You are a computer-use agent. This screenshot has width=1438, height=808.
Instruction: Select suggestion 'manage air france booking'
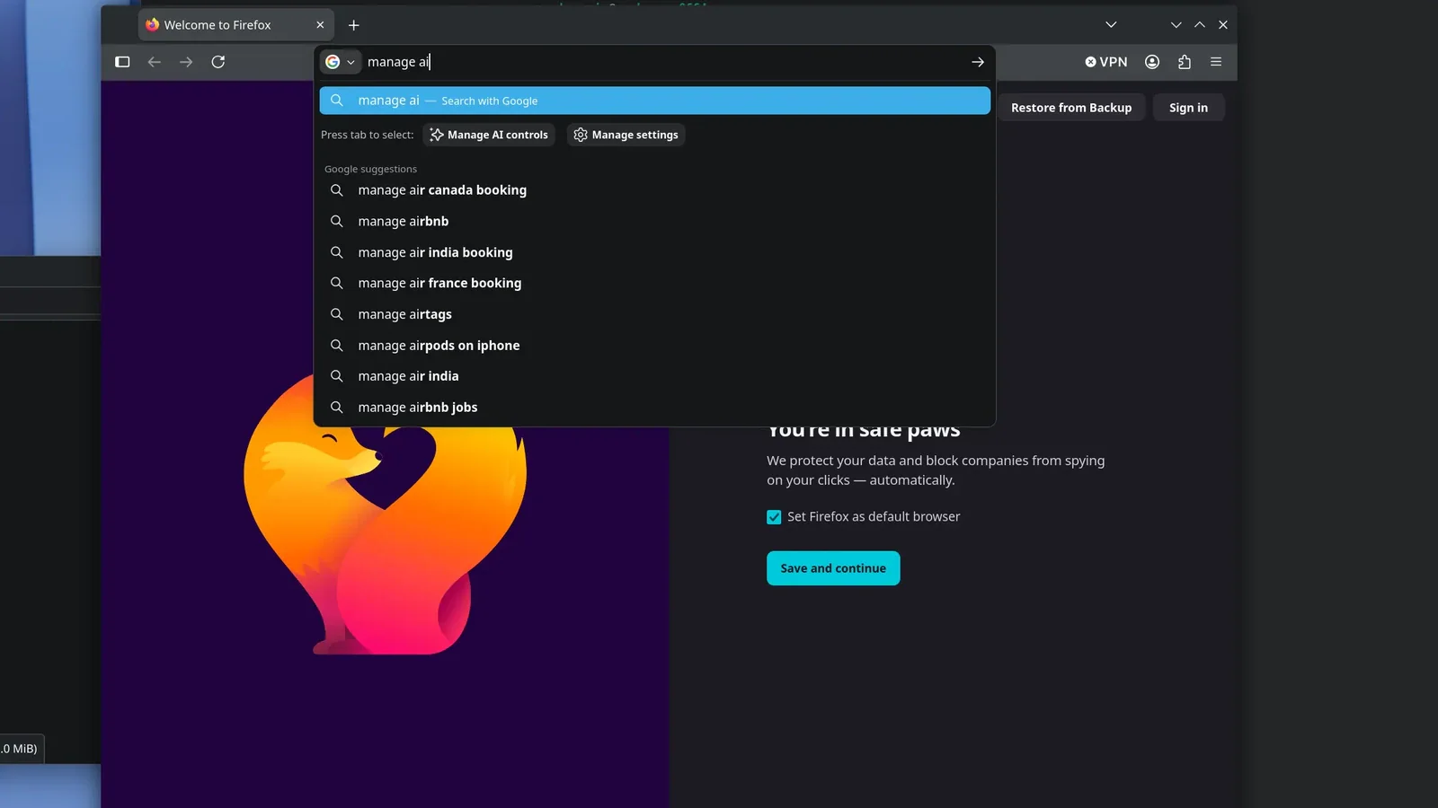(655, 283)
